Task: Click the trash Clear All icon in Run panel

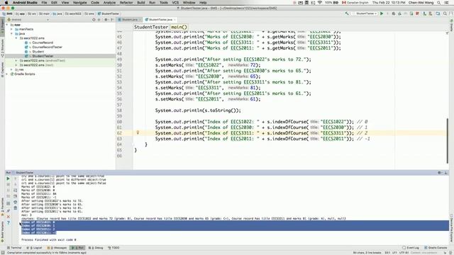Action: pyautogui.click(x=16, y=208)
